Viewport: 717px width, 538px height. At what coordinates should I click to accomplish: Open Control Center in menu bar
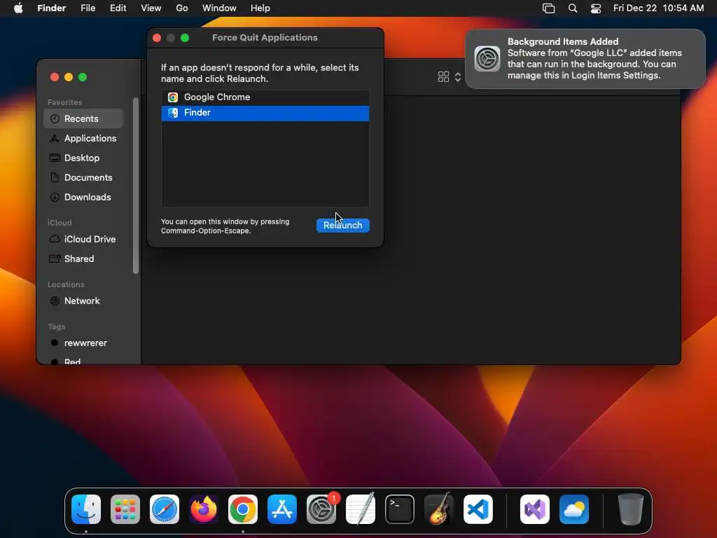coord(596,8)
